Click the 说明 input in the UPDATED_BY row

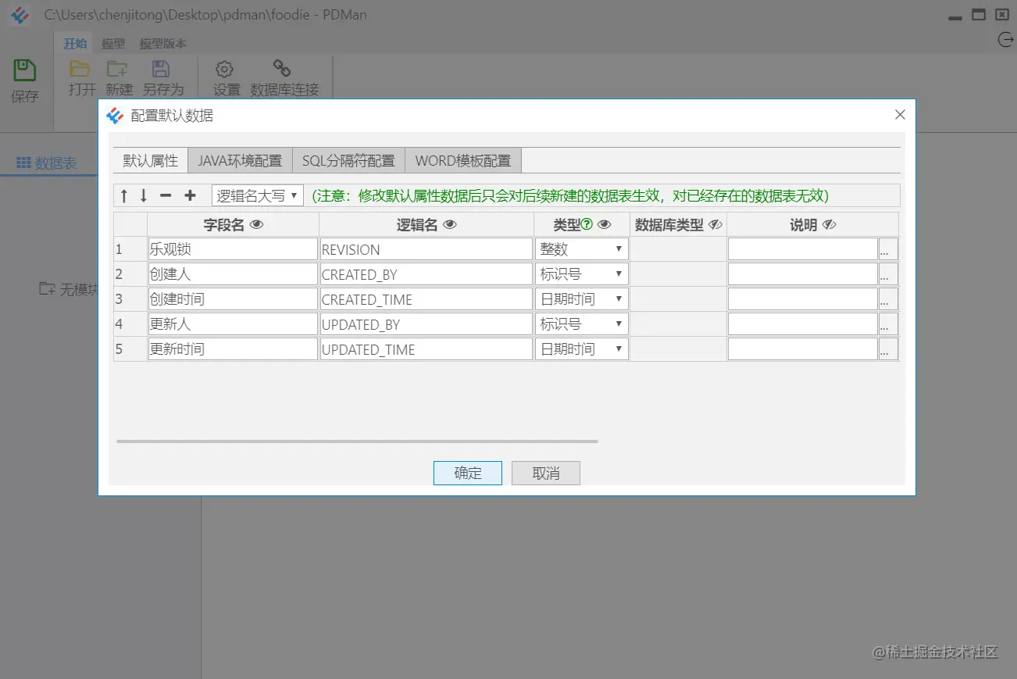[803, 324]
